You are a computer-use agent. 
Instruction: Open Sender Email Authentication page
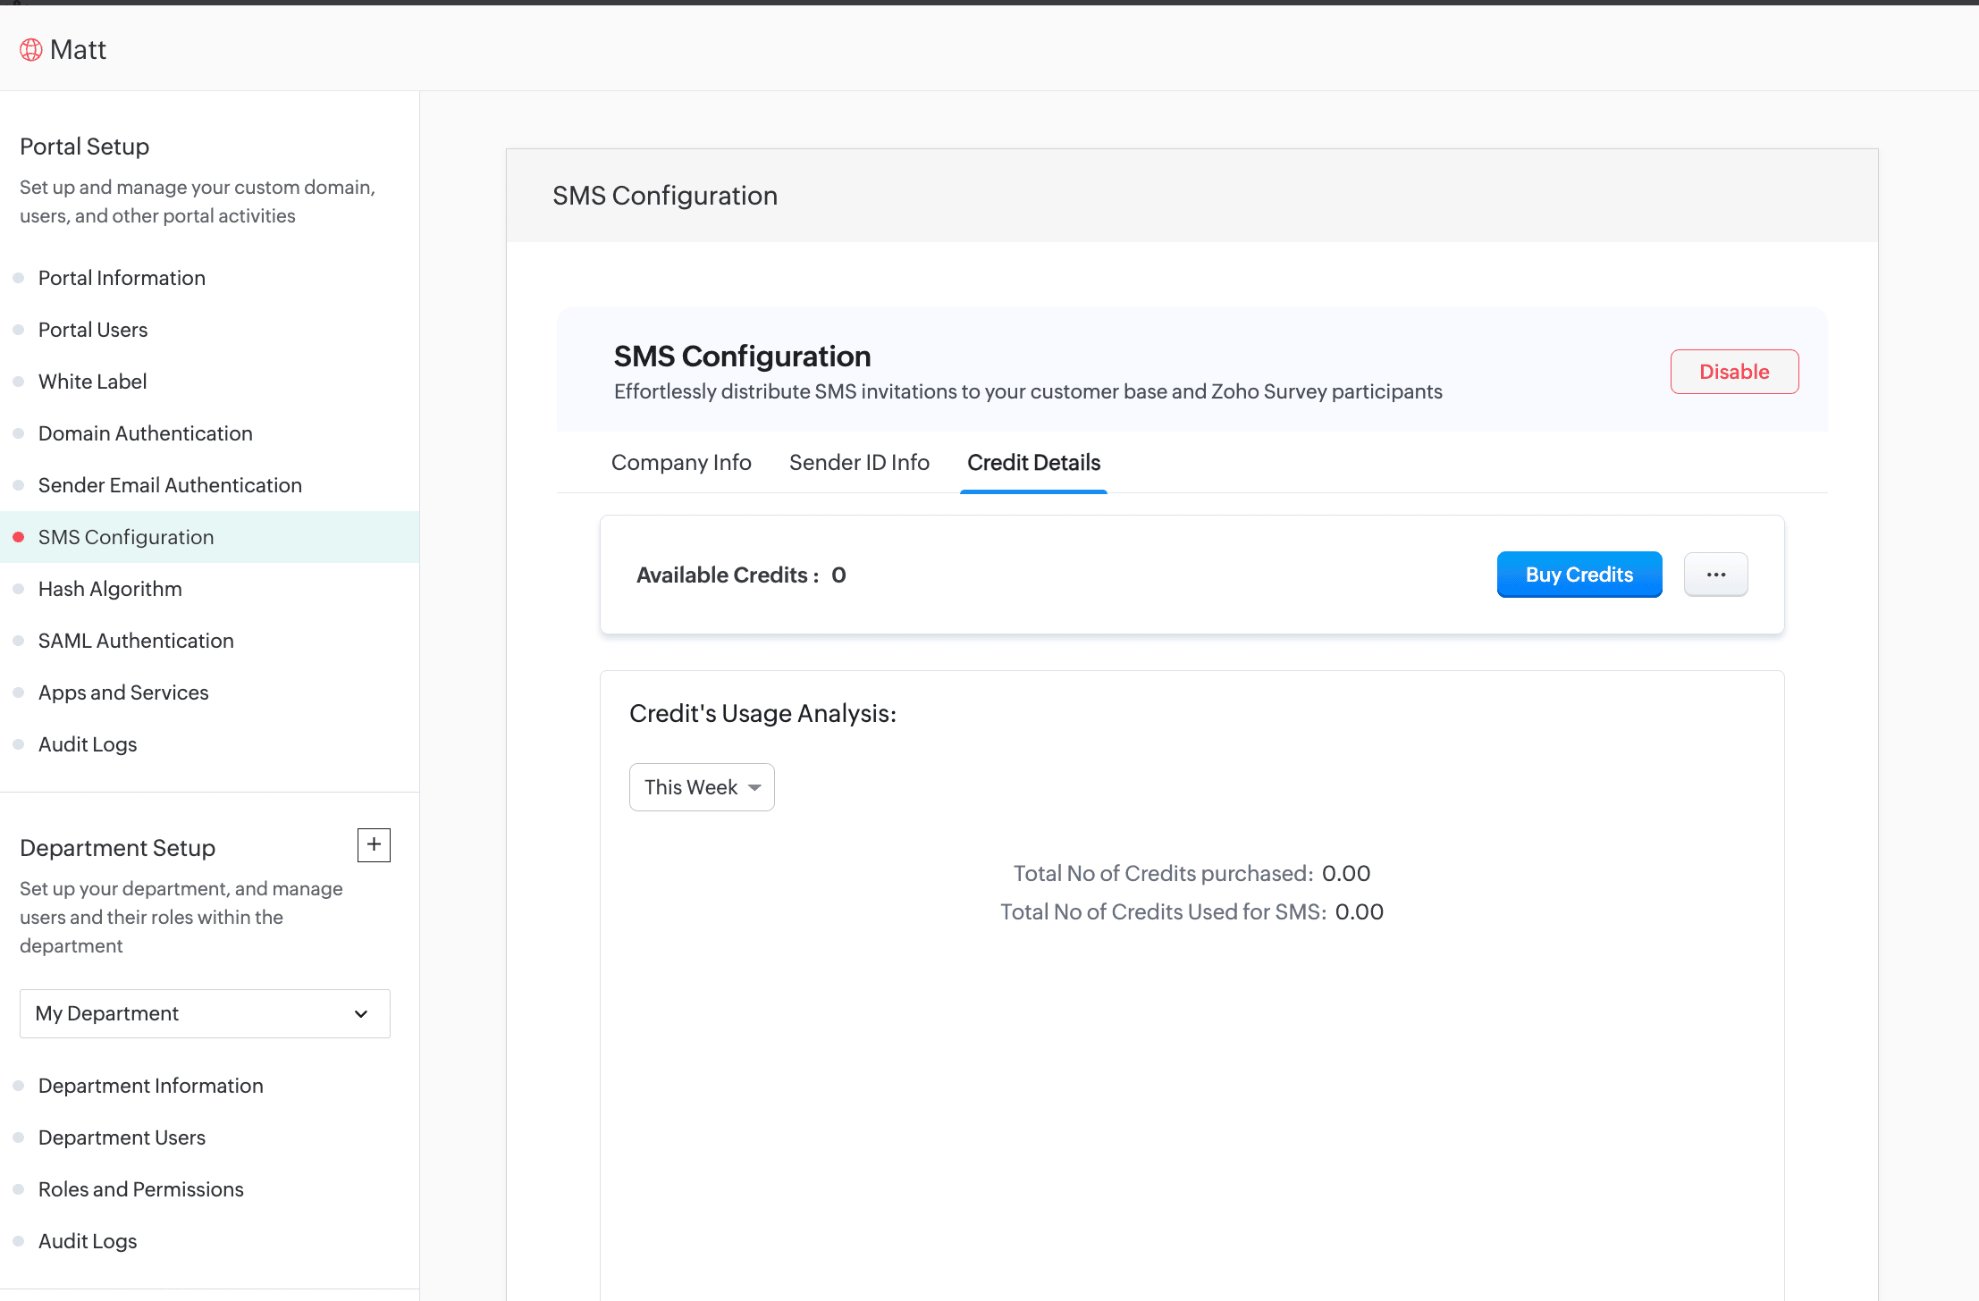coord(170,485)
